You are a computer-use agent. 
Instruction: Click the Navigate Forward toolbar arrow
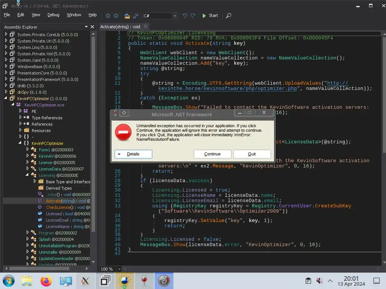116,16
